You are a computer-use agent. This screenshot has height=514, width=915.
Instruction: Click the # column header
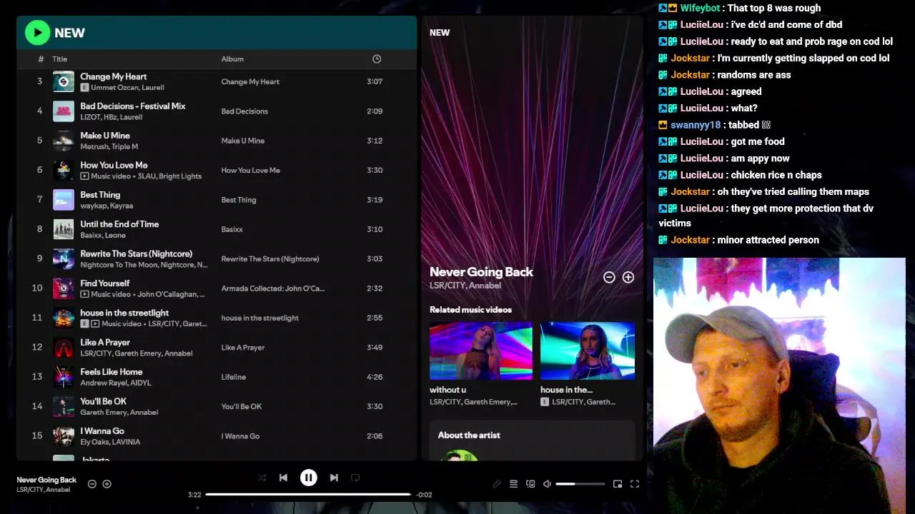click(x=41, y=59)
